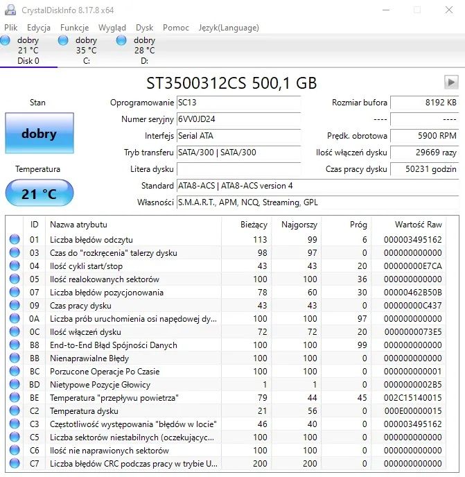465x477 pixels.
Task: Click the status orb for attribute 07
Action: 15,292
